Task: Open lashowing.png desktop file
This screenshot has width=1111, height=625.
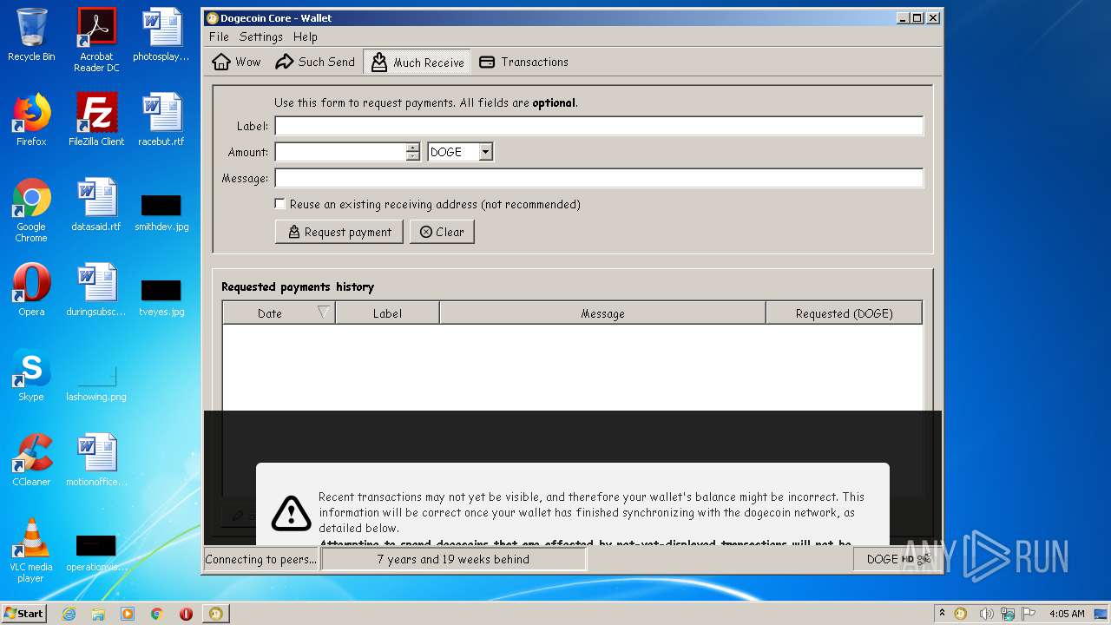Action: click(x=96, y=383)
